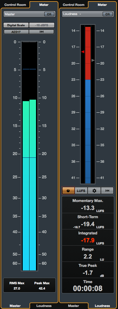This screenshot has width=118, height=309.
Task: Click the Time readout 00:00:08
Action: (x=88, y=288)
